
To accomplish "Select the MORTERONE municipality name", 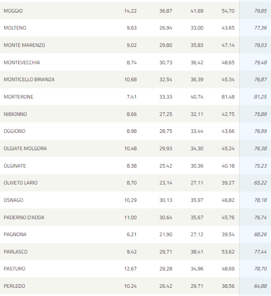I will point(18,97).
